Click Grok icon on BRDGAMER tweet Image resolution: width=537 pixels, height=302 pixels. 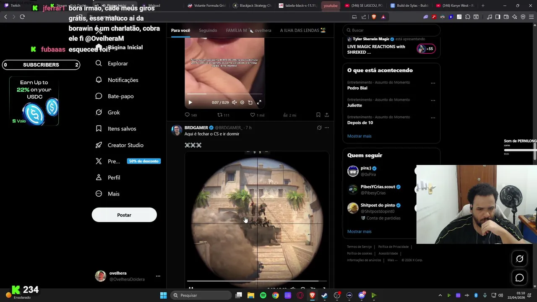[319, 128]
